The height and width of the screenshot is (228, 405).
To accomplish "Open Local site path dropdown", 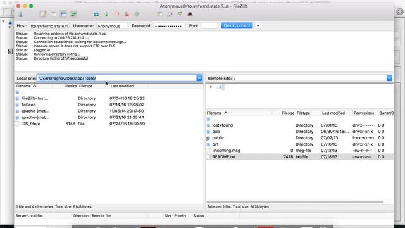I will (199, 78).
